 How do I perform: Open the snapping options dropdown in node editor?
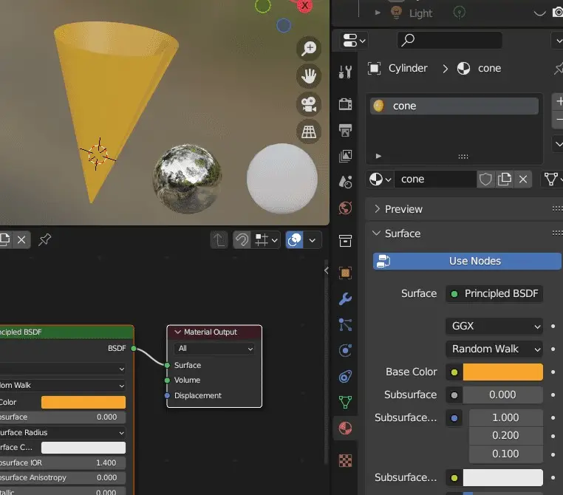point(266,240)
